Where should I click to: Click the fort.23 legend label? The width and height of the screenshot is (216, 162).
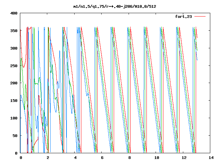pos(184,17)
